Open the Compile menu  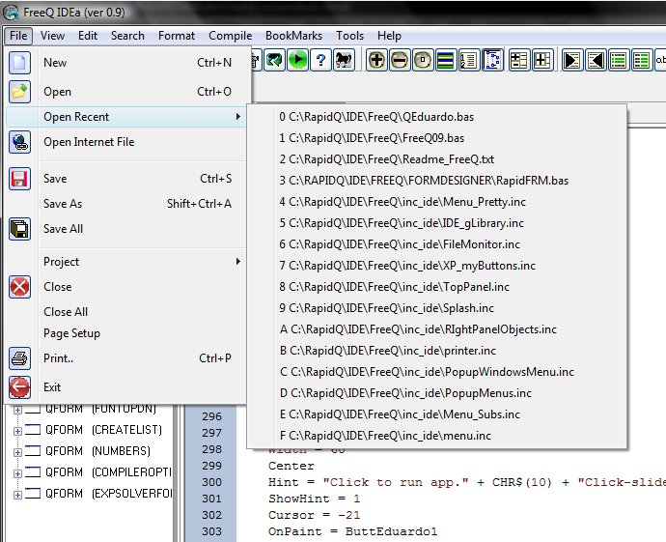pyautogui.click(x=231, y=36)
